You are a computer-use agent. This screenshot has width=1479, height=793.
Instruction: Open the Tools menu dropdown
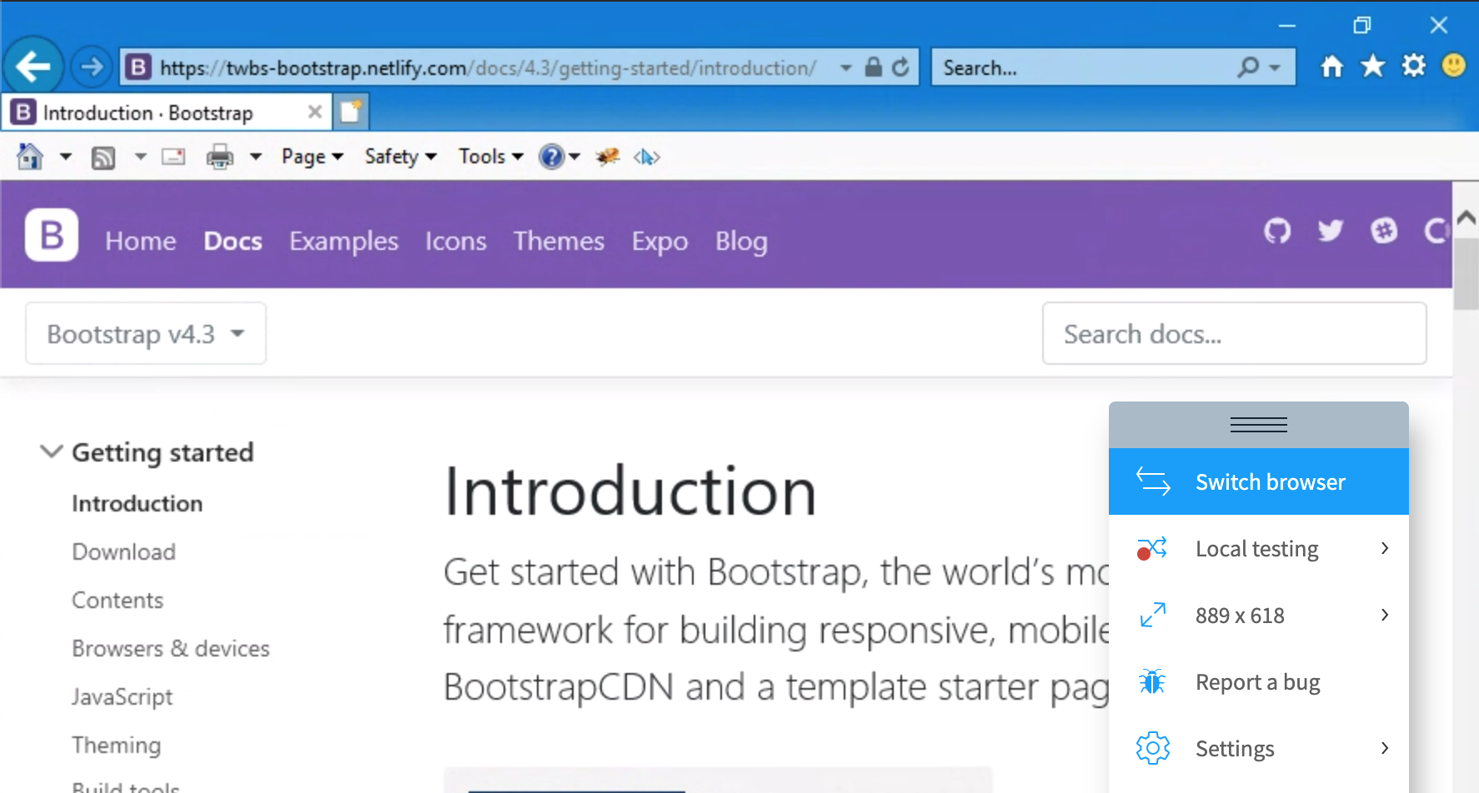pyautogui.click(x=491, y=157)
